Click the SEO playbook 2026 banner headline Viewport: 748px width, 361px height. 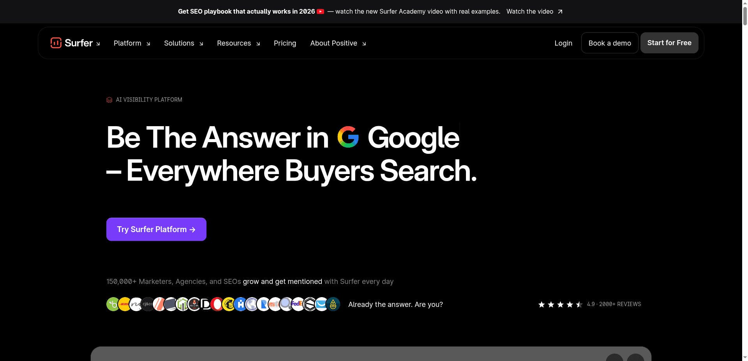(246, 12)
